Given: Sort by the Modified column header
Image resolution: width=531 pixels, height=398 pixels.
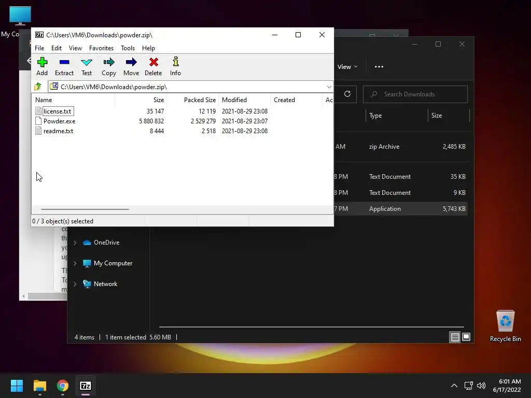Looking at the screenshot, I should pyautogui.click(x=244, y=100).
